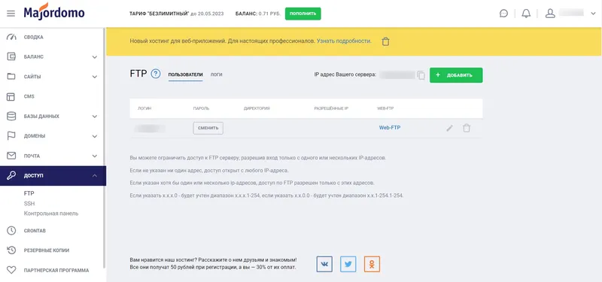
Task: Click the blurred FTP login cell
Action: point(150,128)
